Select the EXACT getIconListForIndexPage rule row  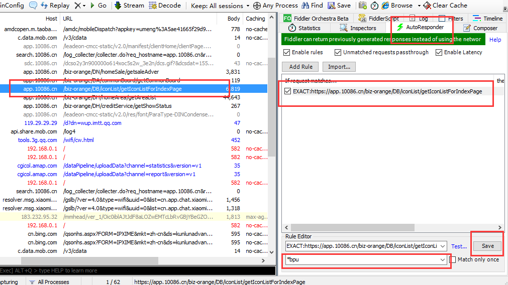coord(387,91)
